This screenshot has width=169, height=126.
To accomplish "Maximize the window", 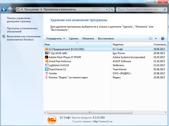I will click(x=155, y=2).
